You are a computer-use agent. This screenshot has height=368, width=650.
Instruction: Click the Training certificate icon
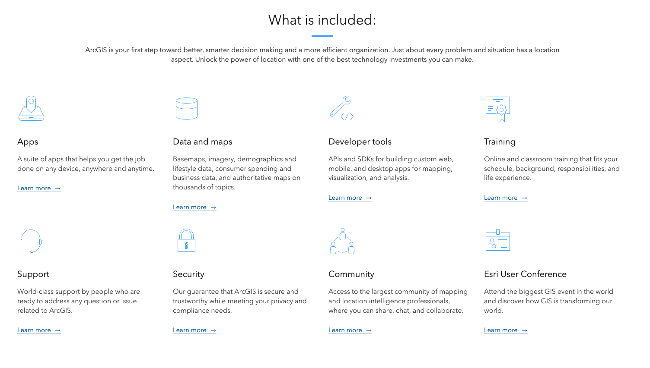click(x=498, y=108)
